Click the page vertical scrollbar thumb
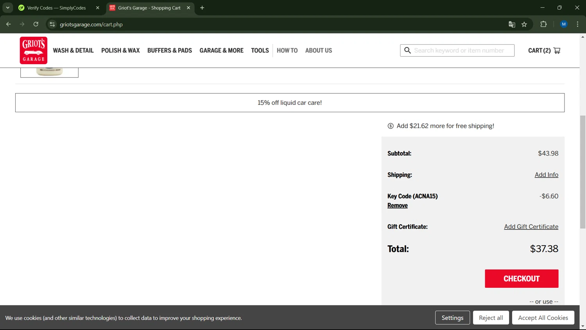This screenshot has width=586, height=330. pyautogui.click(x=583, y=172)
